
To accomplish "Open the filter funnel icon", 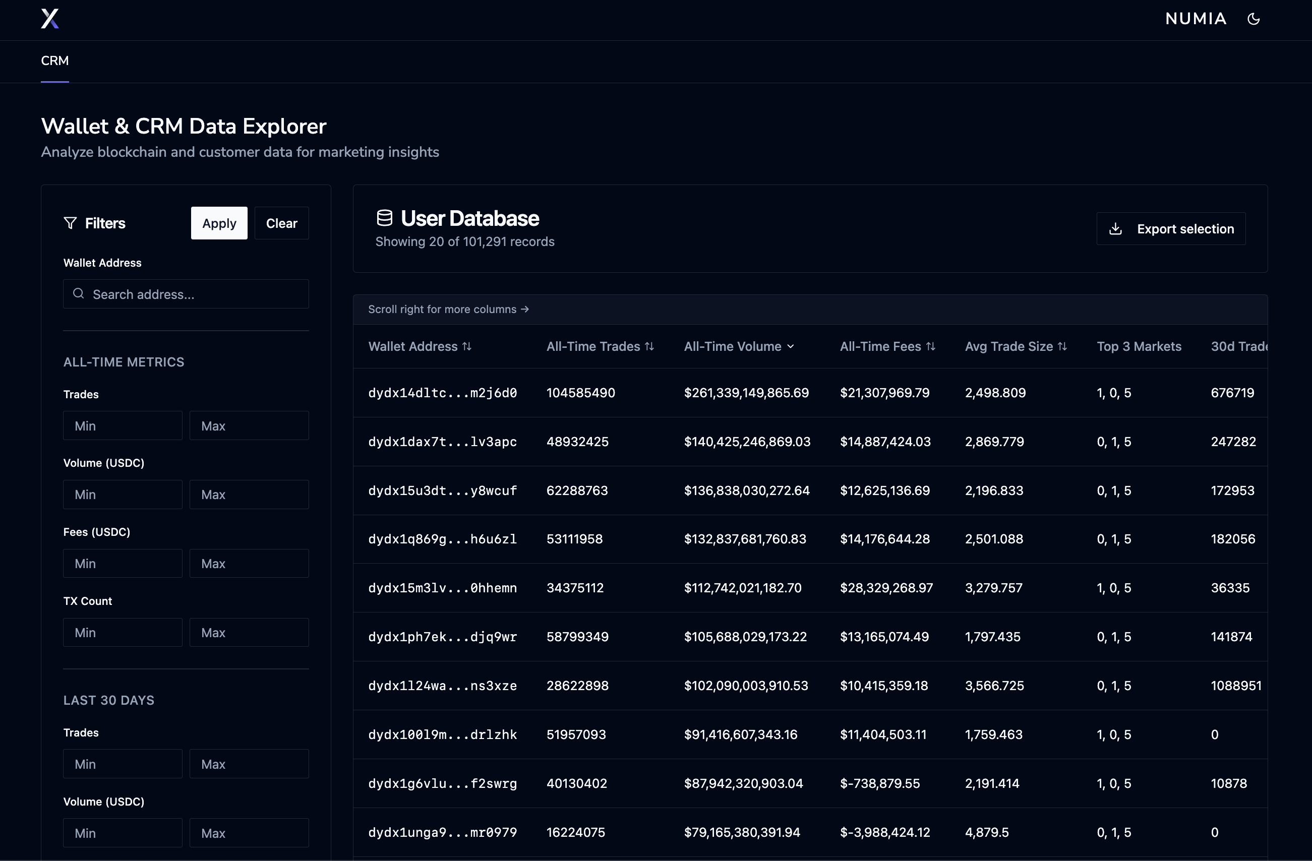I will [x=71, y=223].
